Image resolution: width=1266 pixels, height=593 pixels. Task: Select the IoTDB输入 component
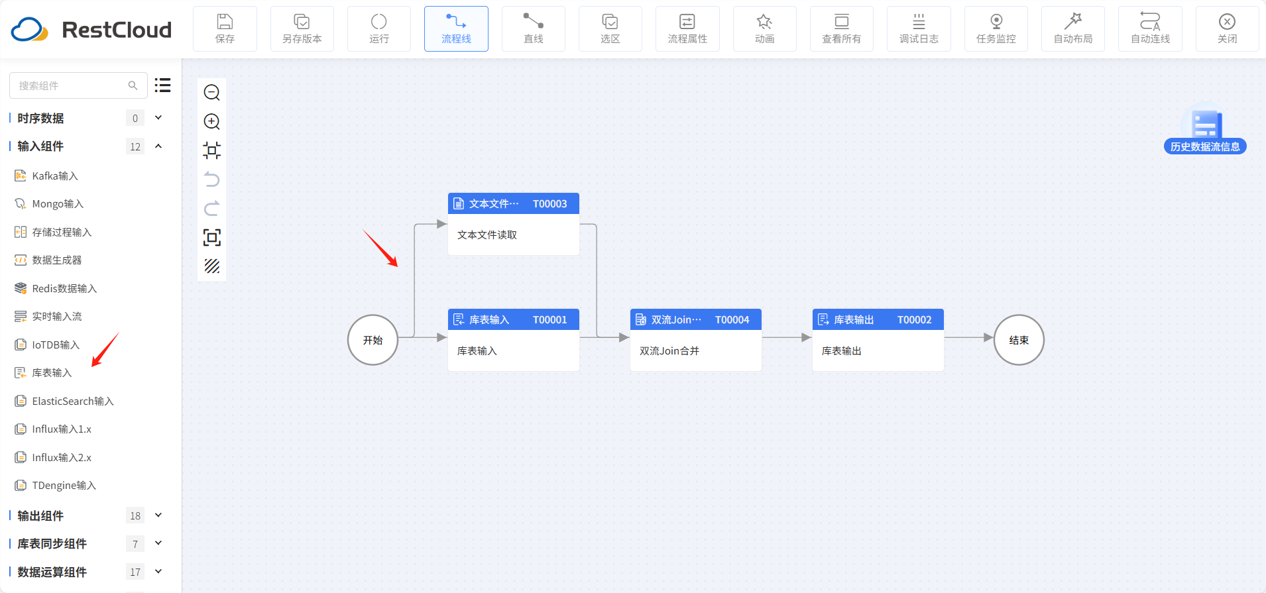click(x=47, y=345)
